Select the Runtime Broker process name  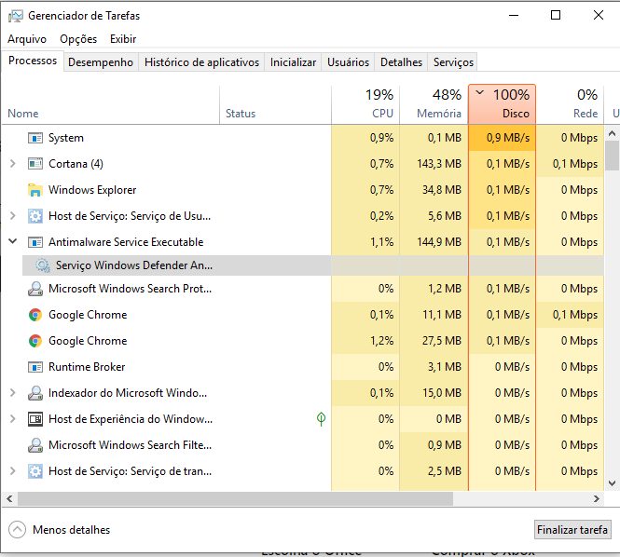coord(87,367)
